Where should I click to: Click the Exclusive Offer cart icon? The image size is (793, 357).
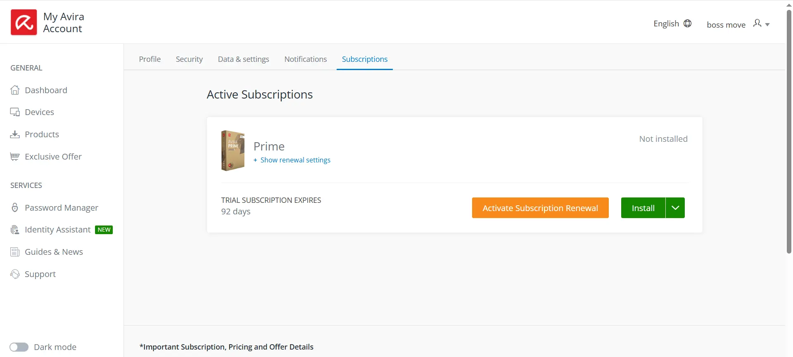tap(15, 157)
